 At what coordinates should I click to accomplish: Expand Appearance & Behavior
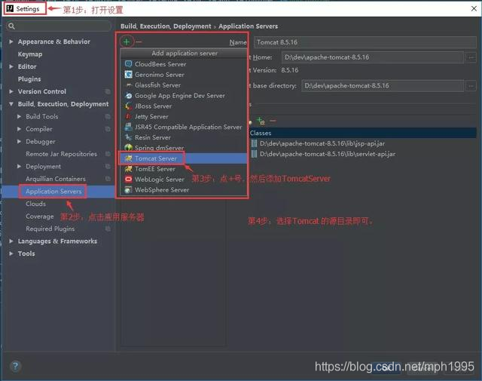click(11, 41)
